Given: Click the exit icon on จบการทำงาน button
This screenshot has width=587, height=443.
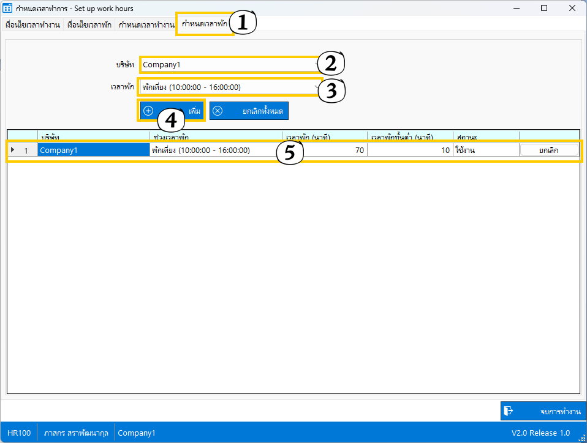Looking at the screenshot, I should (x=508, y=411).
